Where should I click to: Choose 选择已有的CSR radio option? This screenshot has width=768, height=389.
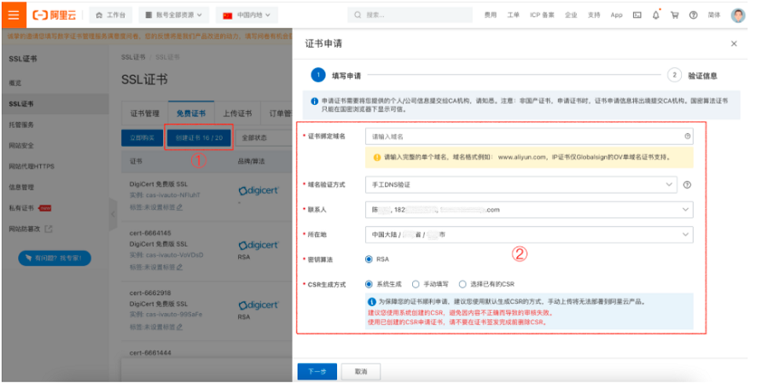point(463,284)
